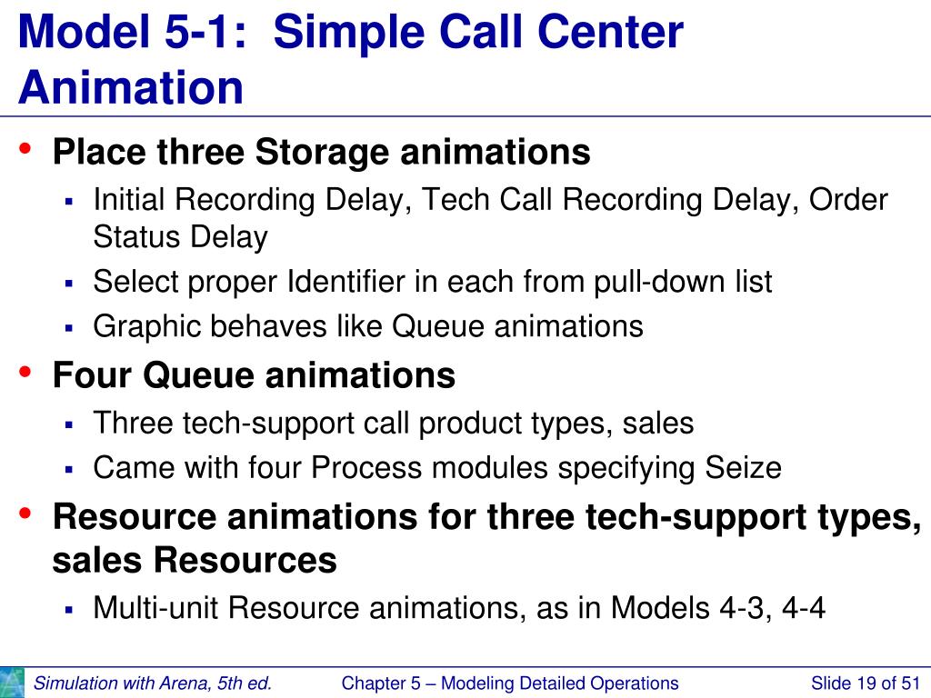The height and width of the screenshot is (698, 931).
Task: Click the Arena logo icon in footer
Action: [12, 683]
